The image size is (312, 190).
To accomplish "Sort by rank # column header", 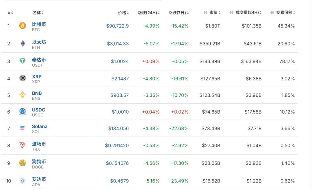I will [10, 13].
